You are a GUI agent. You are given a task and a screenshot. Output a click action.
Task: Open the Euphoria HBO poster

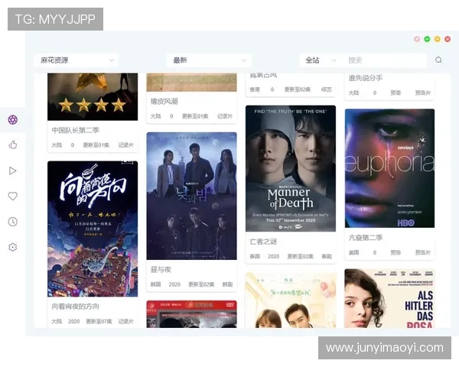(389, 168)
